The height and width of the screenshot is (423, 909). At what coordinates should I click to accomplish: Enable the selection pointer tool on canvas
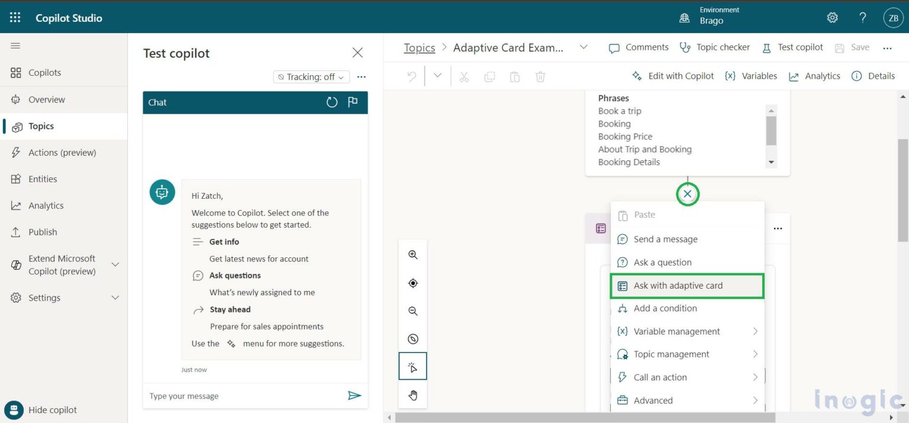click(x=412, y=366)
